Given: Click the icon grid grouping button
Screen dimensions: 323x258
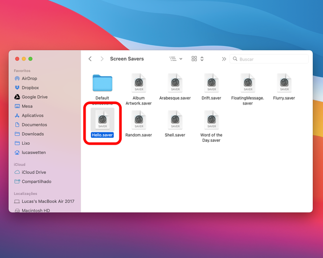Looking at the screenshot, I should coord(194,59).
